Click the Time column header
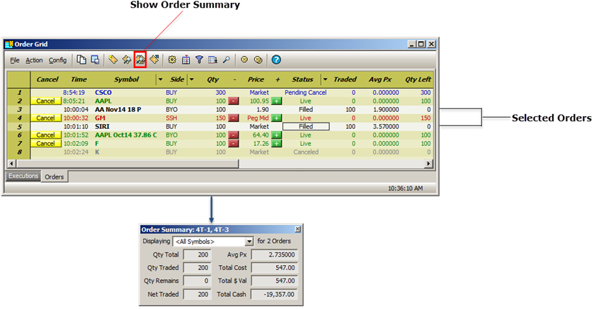594x309 pixels. [79, 79]
